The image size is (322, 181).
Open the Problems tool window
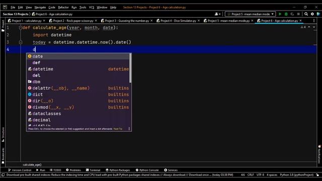(73, 170)
